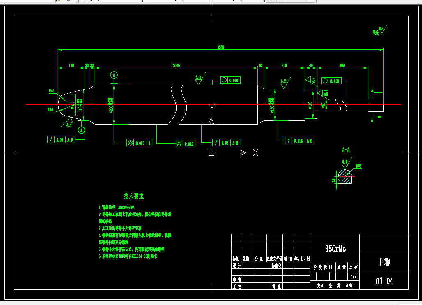Pick the ø60 shaft diameter dimension

tap(323, 105)
